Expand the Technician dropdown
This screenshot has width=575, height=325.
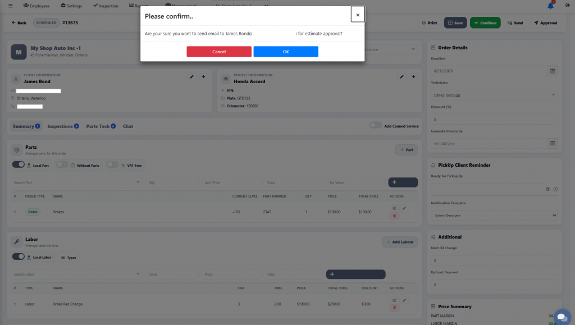[x=494, y=95]
